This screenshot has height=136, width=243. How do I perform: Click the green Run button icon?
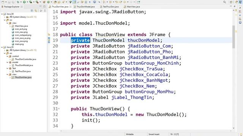point(24,2)
